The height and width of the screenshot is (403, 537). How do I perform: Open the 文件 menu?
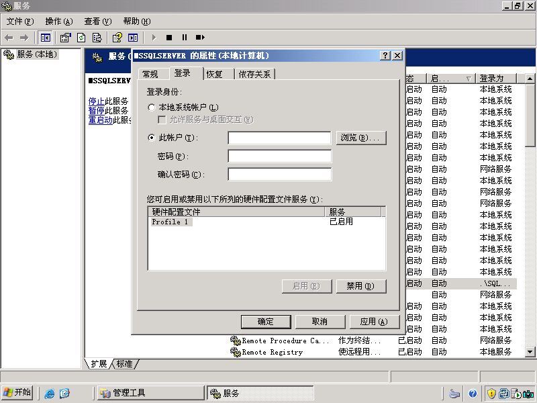click(20, 21)
